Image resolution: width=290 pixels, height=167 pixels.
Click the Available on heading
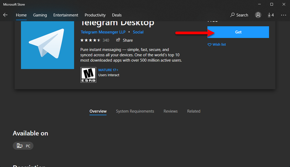(30, 133)
